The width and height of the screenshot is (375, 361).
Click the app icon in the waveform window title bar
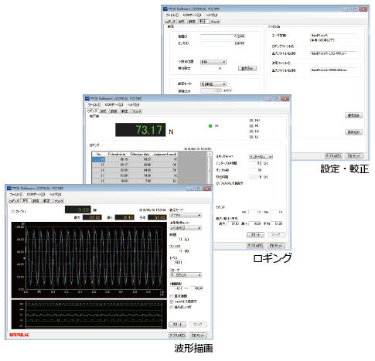pyautogui.click(x=9, y=189)
